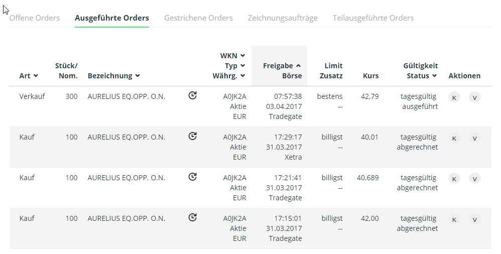Click V action icon for the Xetra order

pos(474,138)
